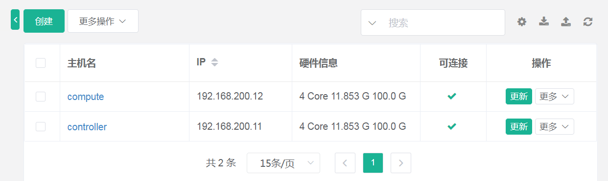608x181 pixels.
Task: Change page size from 15条/页
Action: (x=283, y=163)
